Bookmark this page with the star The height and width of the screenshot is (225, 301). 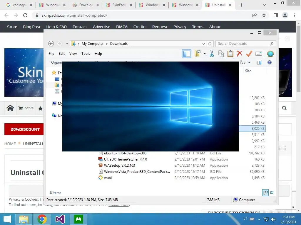tap(264, 15)
